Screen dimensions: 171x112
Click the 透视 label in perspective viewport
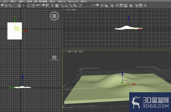point(69,51)
